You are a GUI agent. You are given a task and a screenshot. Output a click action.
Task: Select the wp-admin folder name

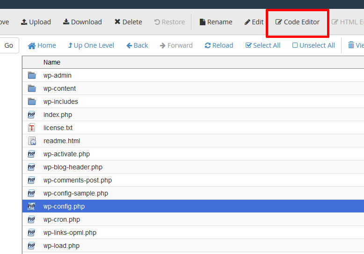[x=58, y=75]
